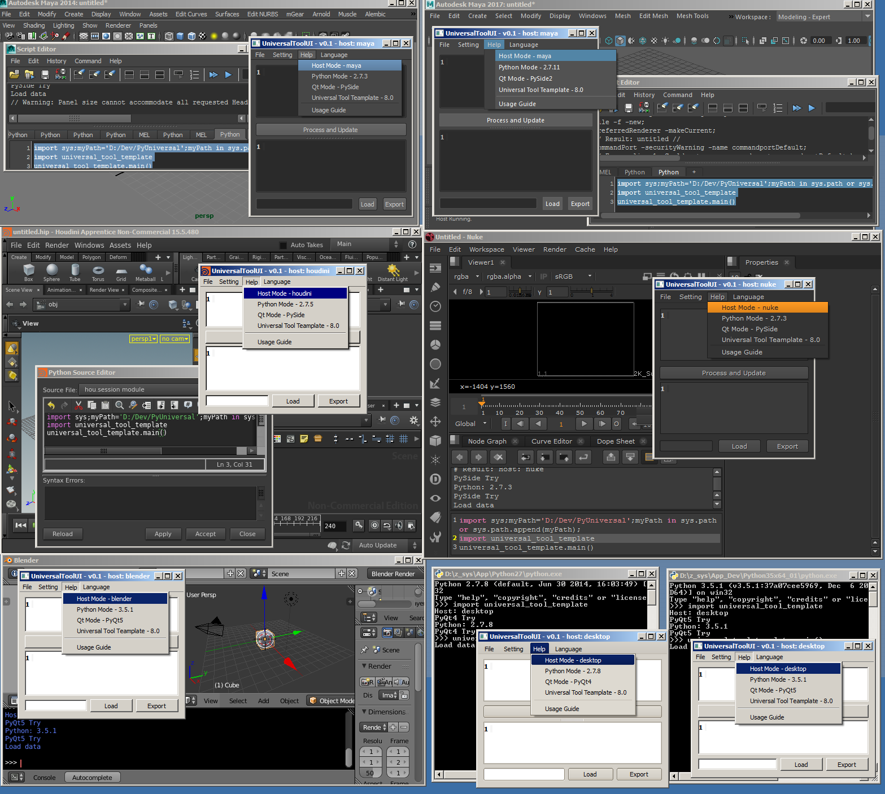The width and height of the screenshot is (885, 794).
Task: Open Mesh Tools menu in Maya 2017
Action: point(692,16)
